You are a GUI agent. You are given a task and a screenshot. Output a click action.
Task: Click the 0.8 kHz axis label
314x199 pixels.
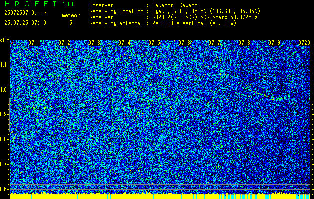[4, 139]
